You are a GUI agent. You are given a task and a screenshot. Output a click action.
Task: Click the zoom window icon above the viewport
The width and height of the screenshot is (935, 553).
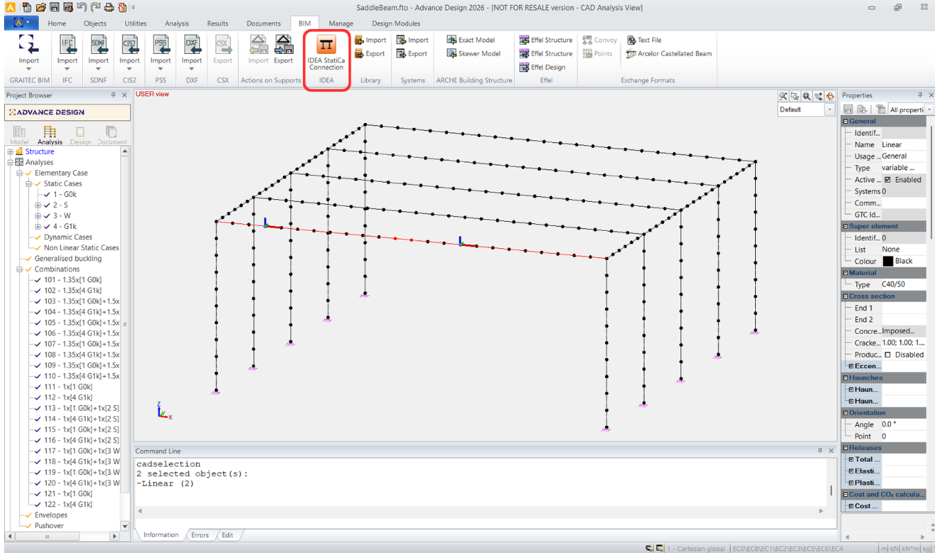tap(795, 97)
